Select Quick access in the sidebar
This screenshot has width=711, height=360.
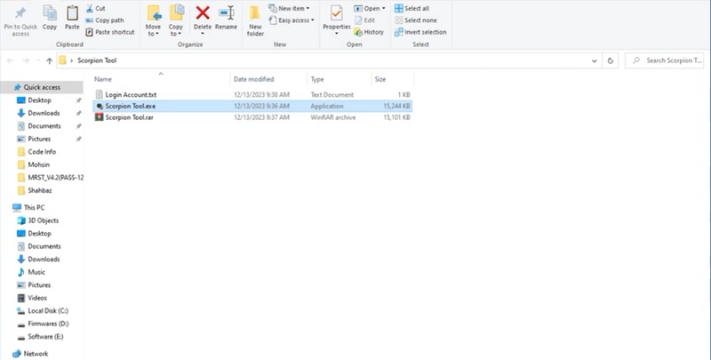[42, 87]
